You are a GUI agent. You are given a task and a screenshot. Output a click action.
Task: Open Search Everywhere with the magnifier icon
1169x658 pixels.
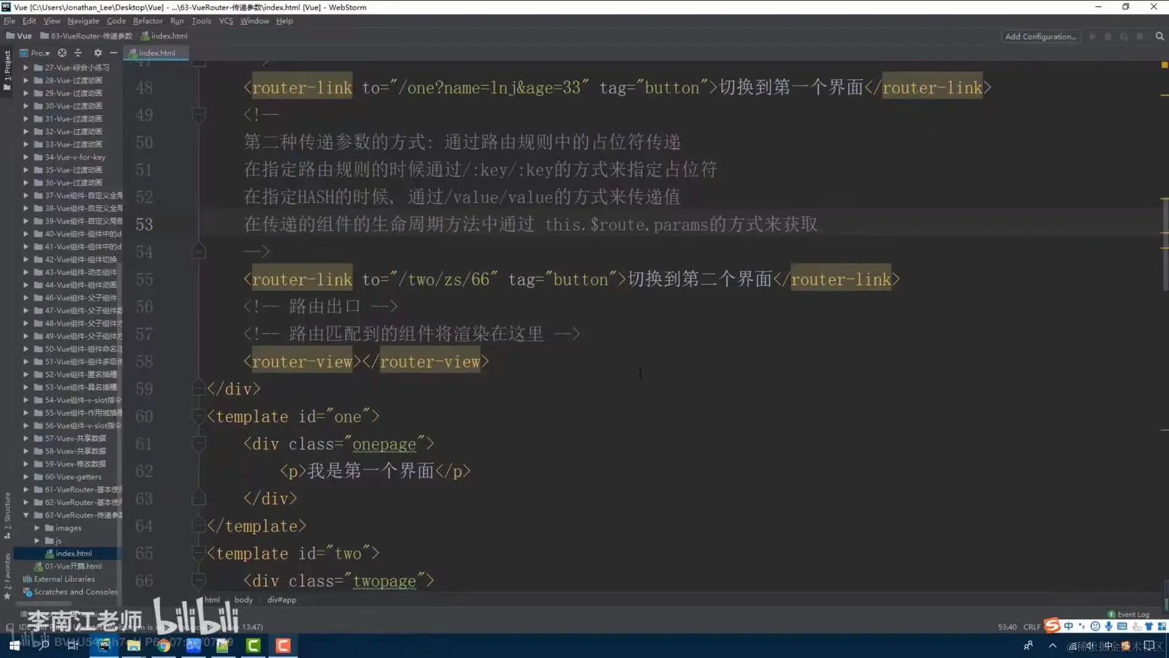pyautogui.click(x=1159, y=36)
